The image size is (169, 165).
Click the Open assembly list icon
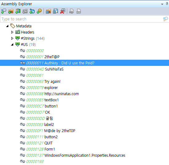(x=48, y=11)
